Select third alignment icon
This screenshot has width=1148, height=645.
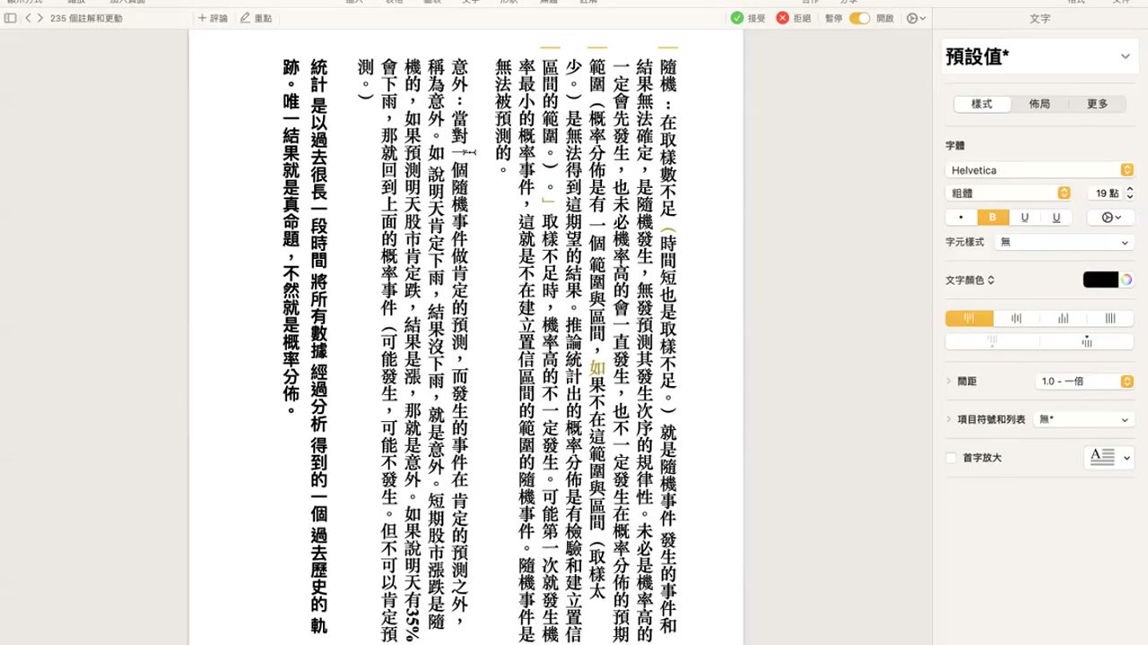(1064, 318)
